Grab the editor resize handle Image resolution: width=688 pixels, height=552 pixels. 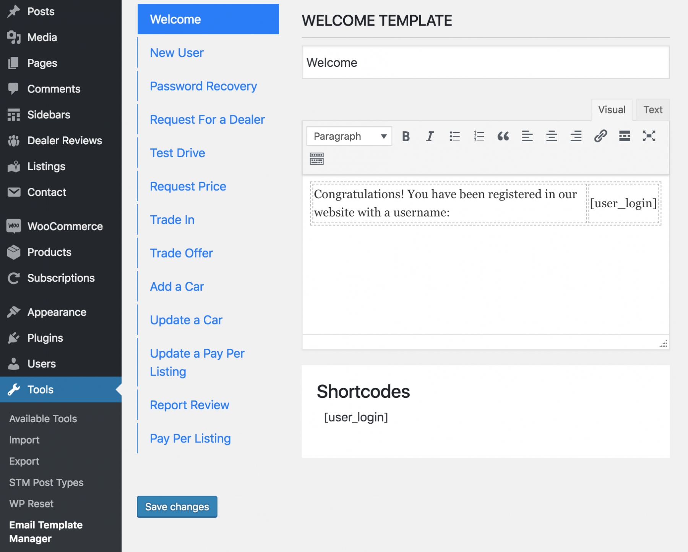[664, 344]
